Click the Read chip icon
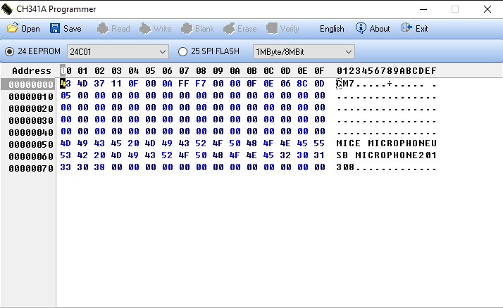The width and height of the screenshot is (503, 308). [x=103, y=29]
